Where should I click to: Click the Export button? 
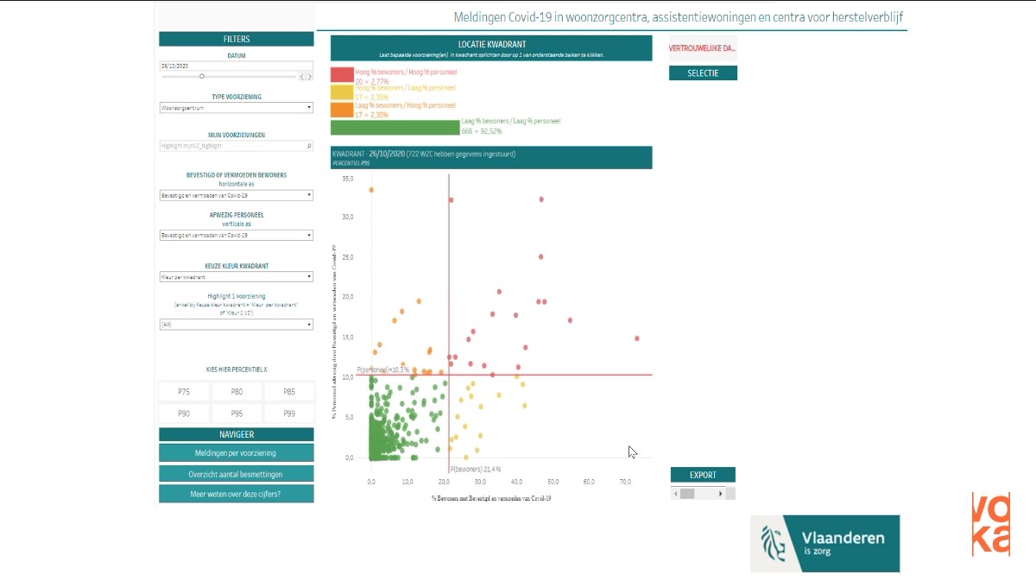[x=703, y=475]
